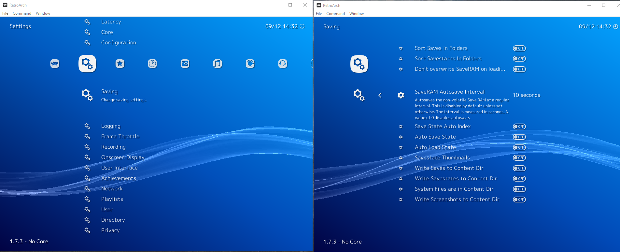Open the File menu in the left window
The width and height of the screenshot is (620, 252).
point(5,13)
